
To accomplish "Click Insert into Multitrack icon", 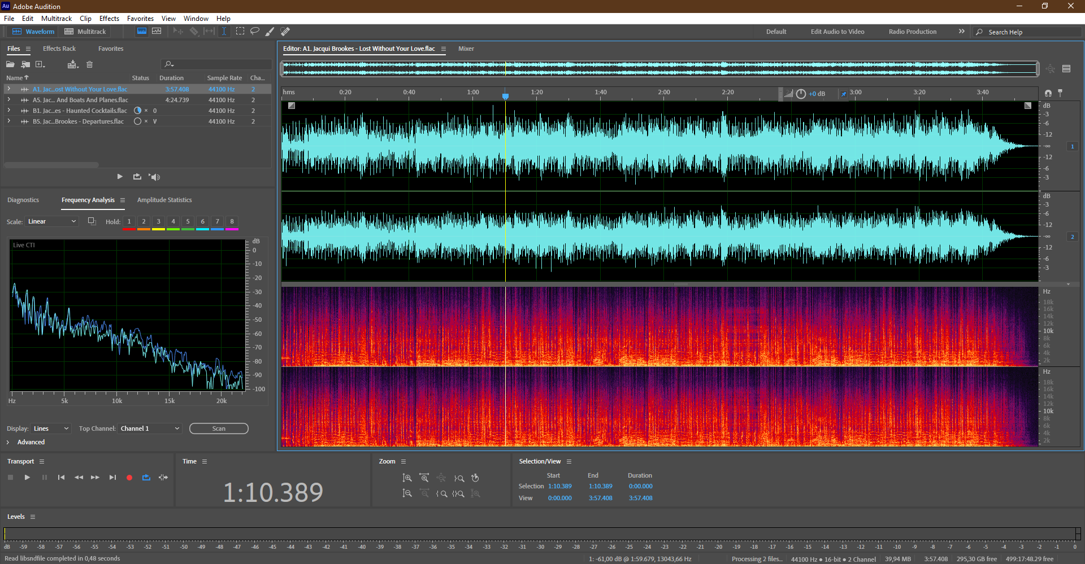I will [73, 64].
